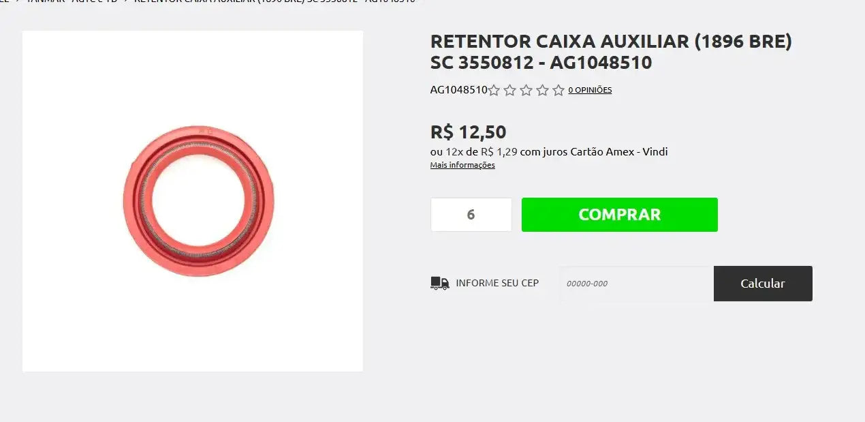Open the Mais informações link
Image resolution: width=865 pixels, height=422 pixels.
point(462,165)
